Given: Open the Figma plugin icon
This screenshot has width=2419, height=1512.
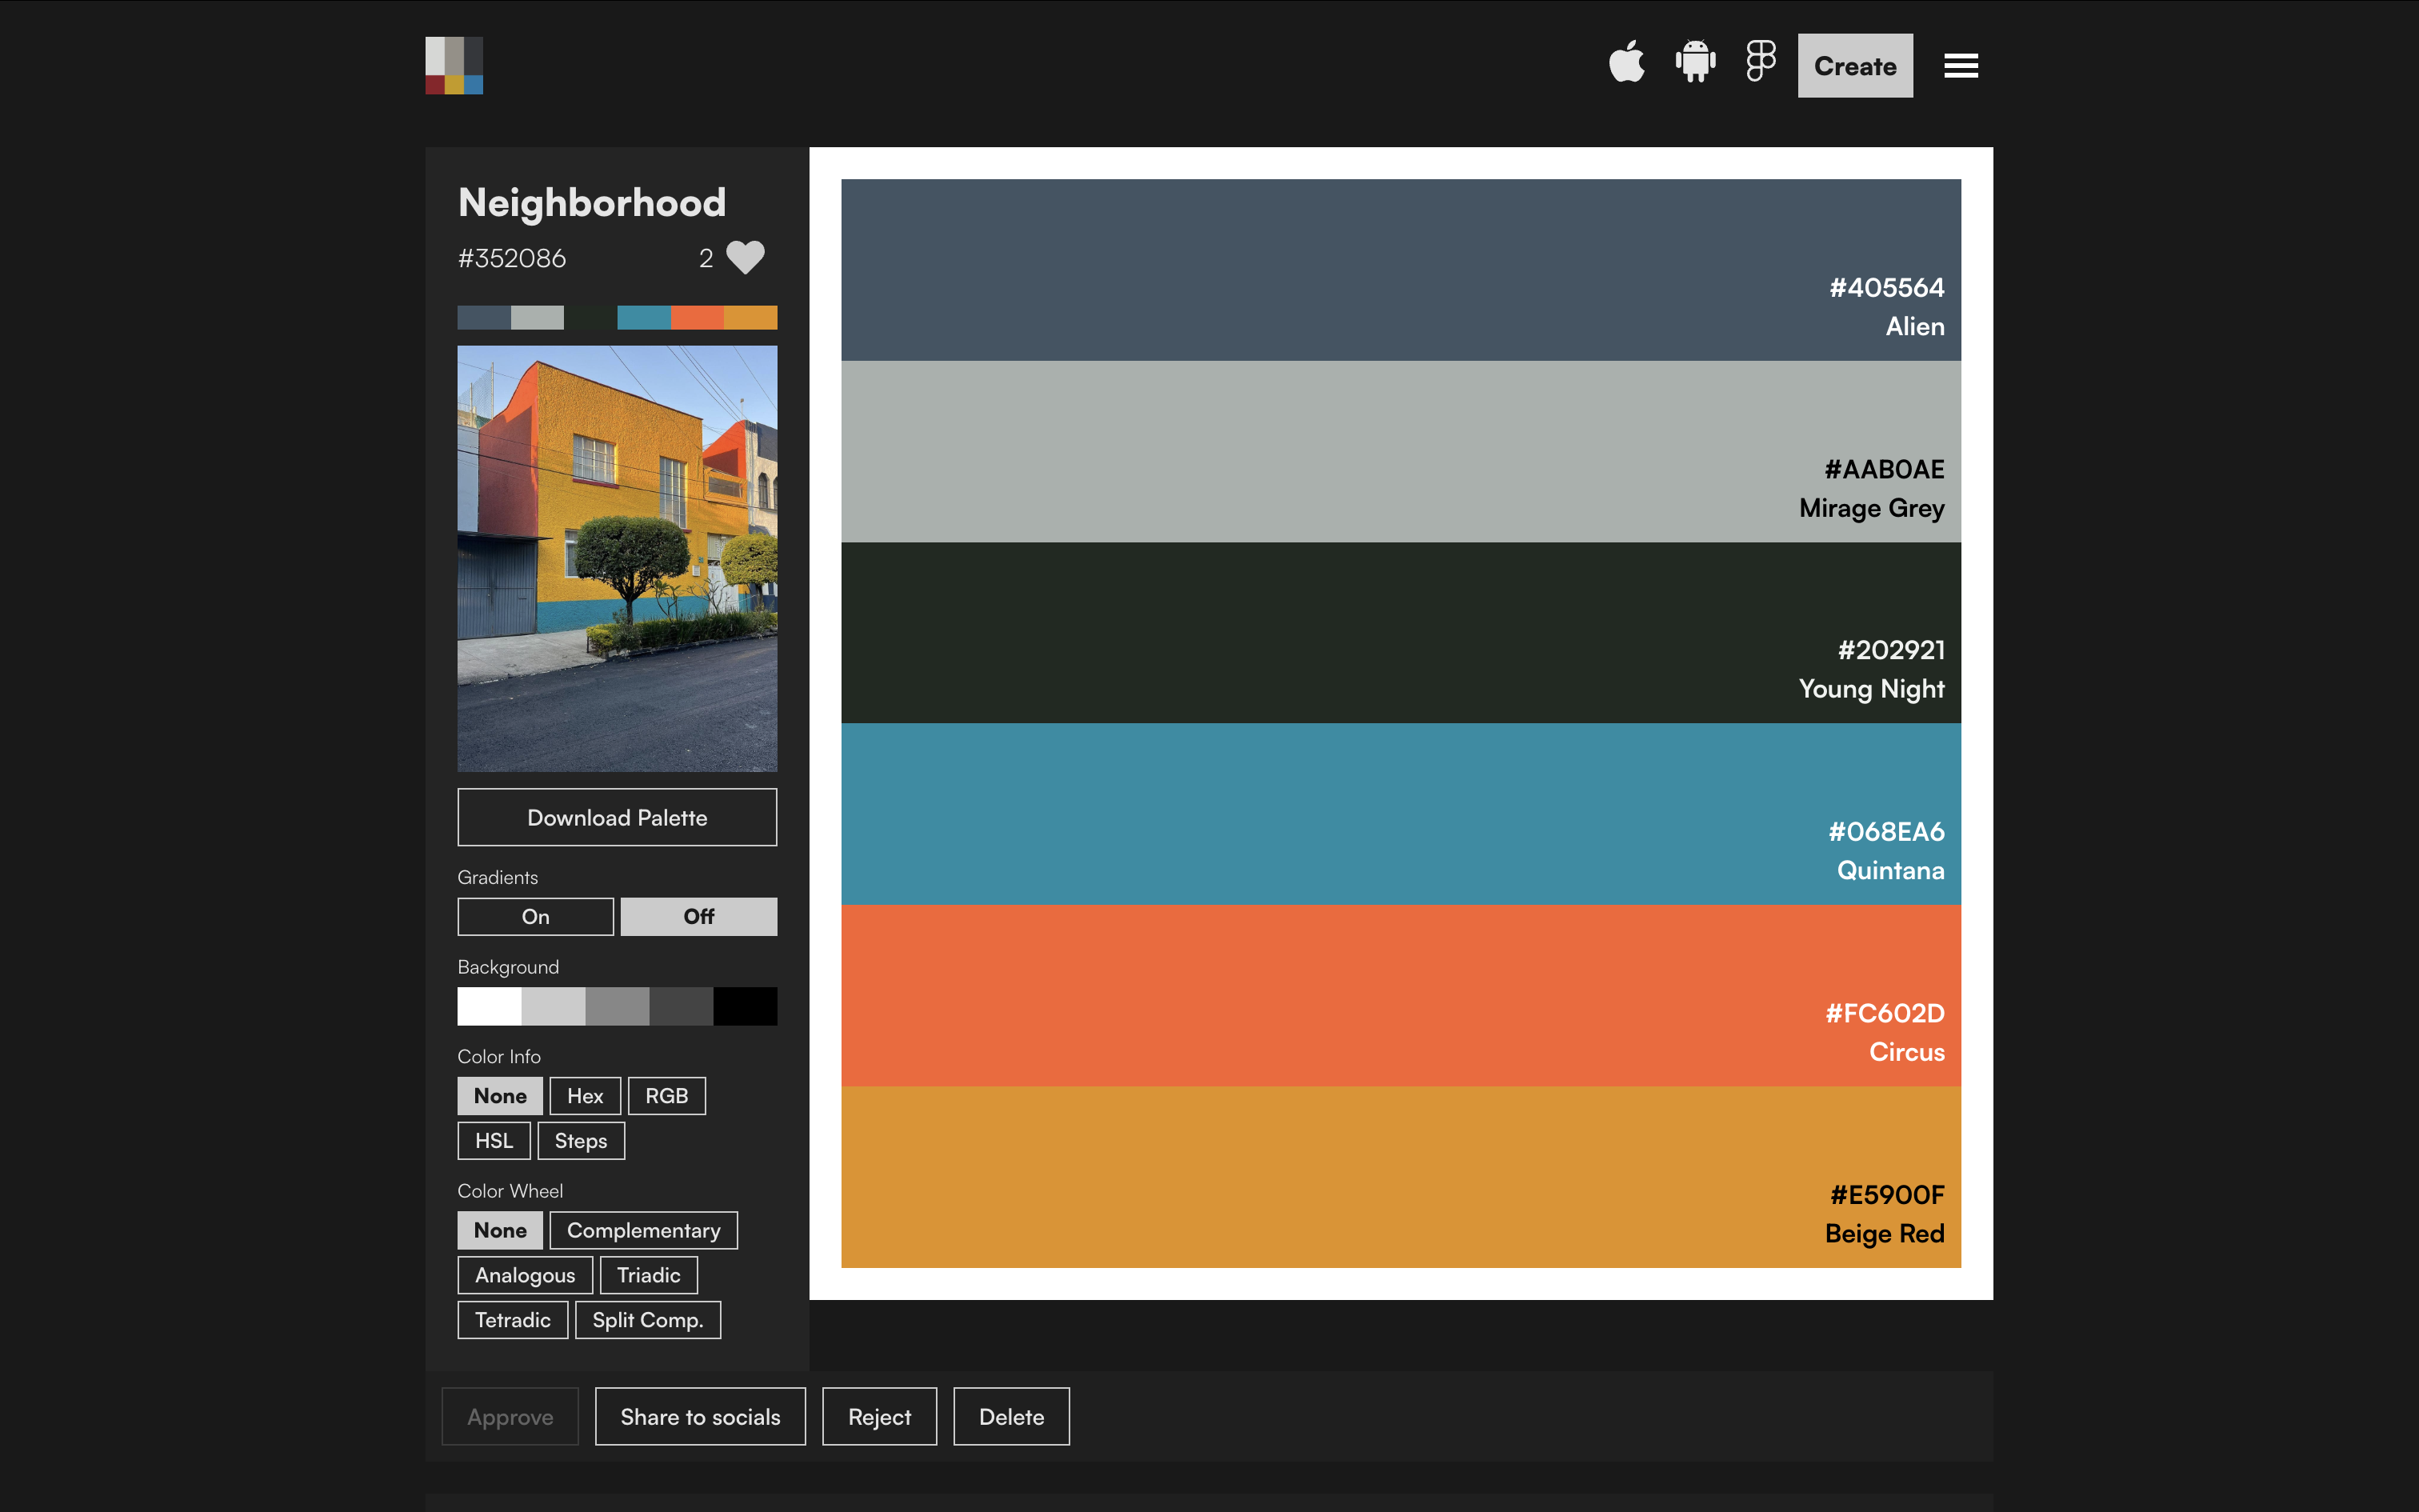Looking at the screenshot, I should pyautogui.click(x=1761, y=63).
